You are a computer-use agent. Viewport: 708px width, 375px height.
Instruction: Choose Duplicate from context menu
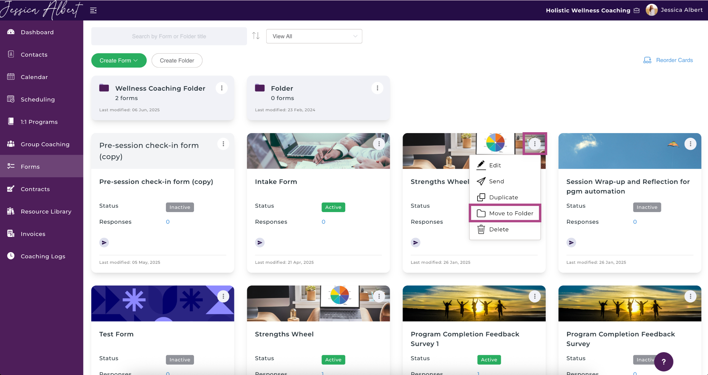click(505, 197)
